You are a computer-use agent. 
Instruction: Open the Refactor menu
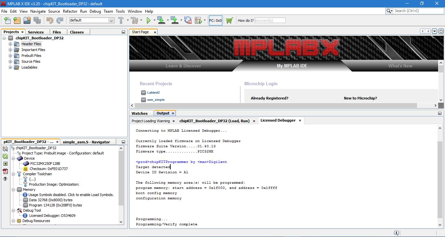point(70,11)
